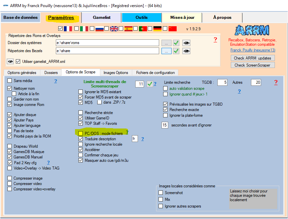The width and height of the screenshot is (288, 219).
Task: Click the green checkmark beside Dossier des systèmes
Action: coord(176,43)
